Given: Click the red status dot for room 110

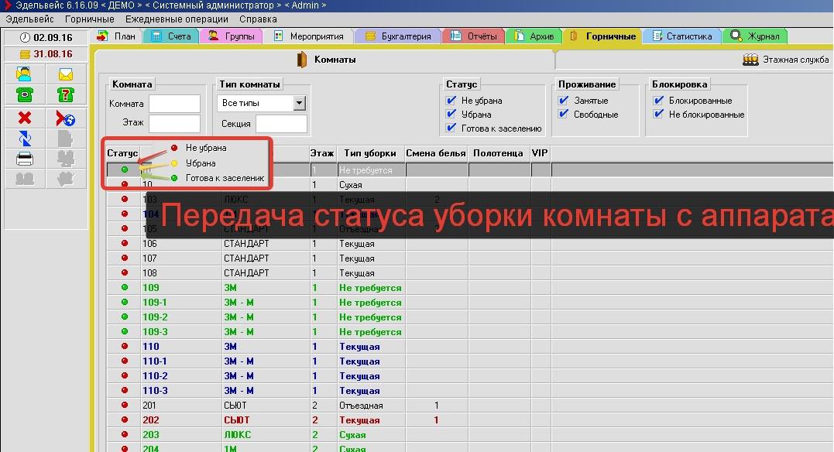Looking at the screenshot, I should [x=125, y=346].
